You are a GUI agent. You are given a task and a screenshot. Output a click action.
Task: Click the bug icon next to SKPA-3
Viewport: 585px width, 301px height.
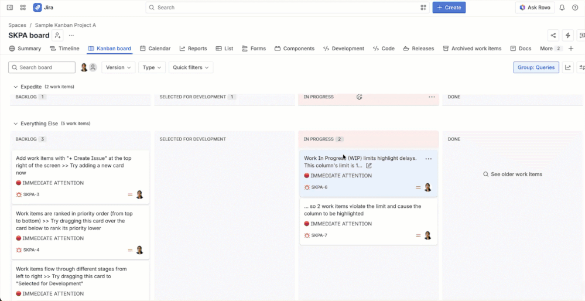[x=19, y=194]
